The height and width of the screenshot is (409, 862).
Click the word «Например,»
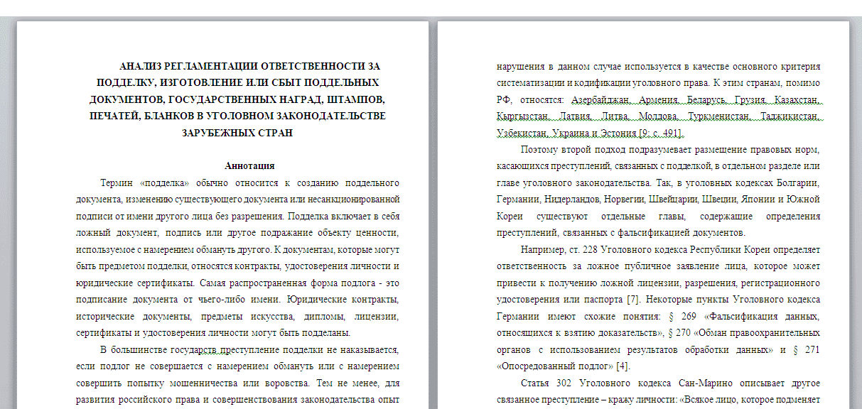[543, 249]
